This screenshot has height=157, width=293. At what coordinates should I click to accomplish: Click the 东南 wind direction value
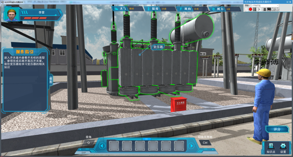tap(196, 9)
